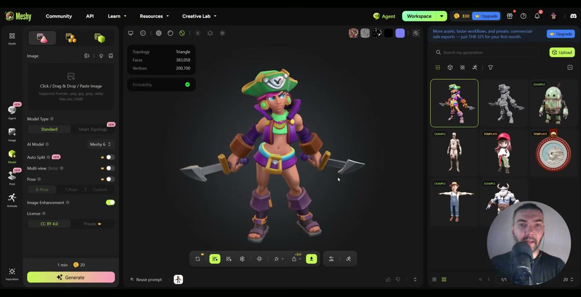
Task: Click the filter funnel icon in assets panel
Action: [x=490, y=67]
